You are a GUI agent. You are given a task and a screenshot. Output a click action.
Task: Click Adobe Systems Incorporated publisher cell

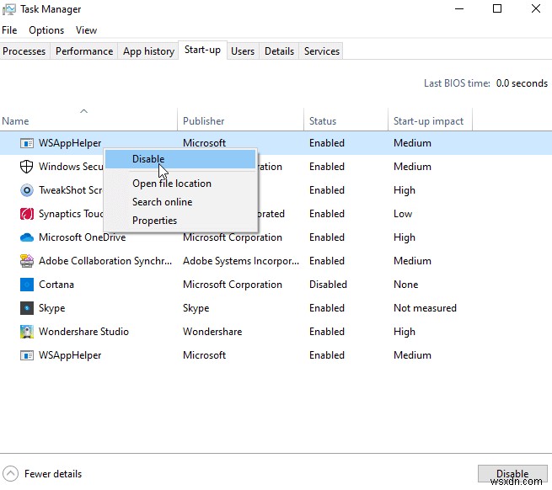tap(241, 261)
